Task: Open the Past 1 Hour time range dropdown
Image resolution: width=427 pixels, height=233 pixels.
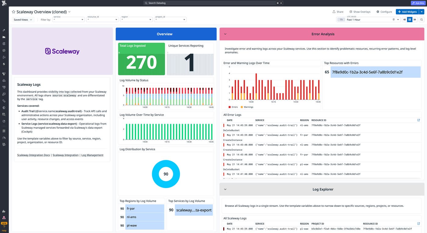Action: pyautogui.click(x=368, y=19)
